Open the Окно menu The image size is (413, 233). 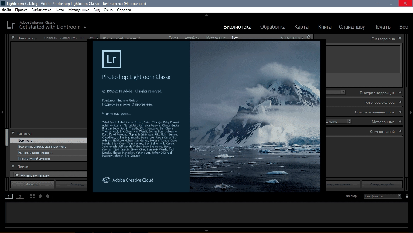coord(108,10)
